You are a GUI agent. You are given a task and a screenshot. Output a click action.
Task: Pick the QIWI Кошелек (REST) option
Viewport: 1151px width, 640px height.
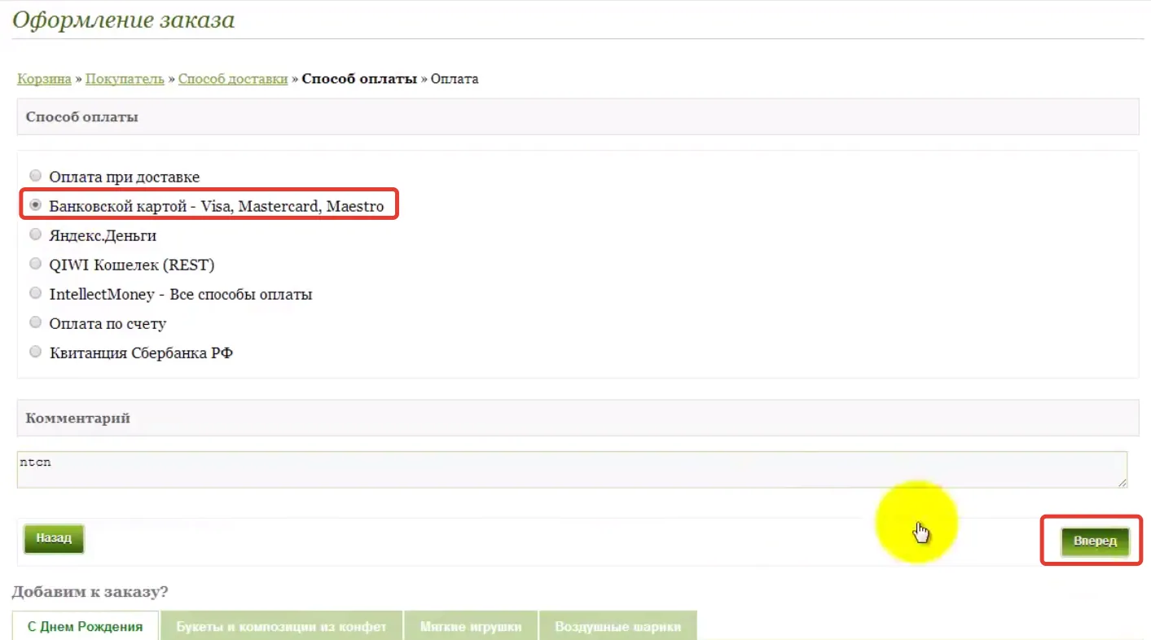point(35,264)
